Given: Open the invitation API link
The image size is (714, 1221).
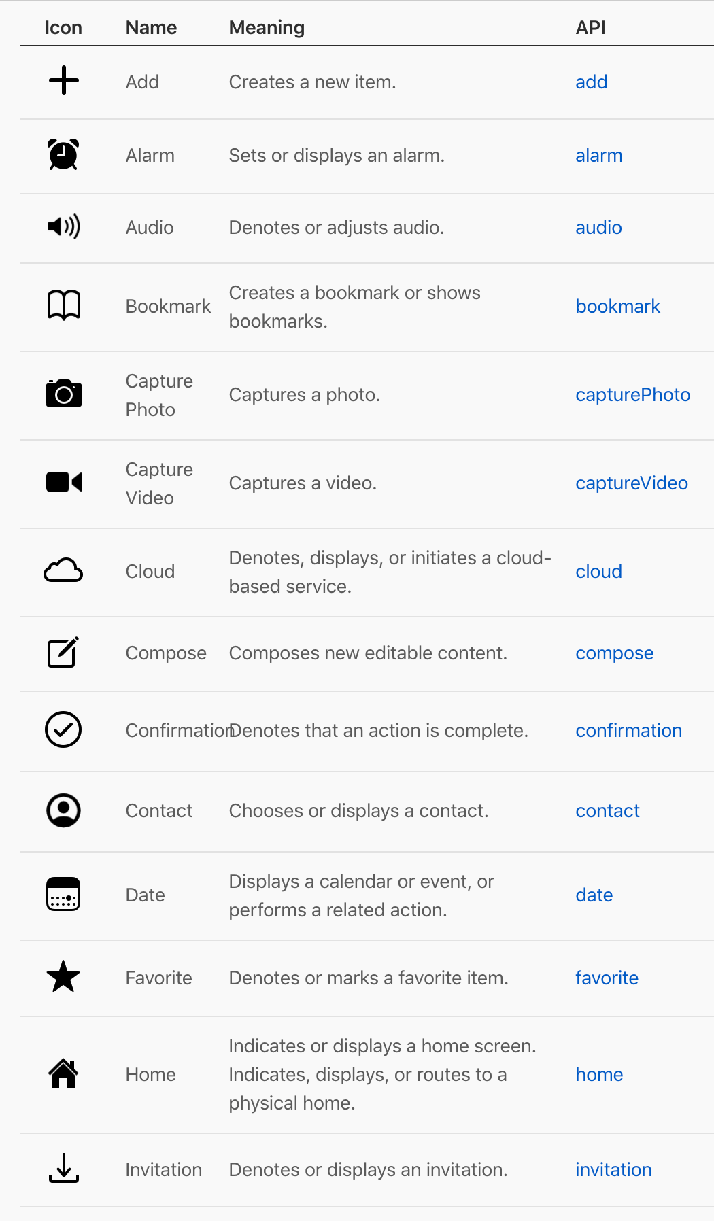Looking at the screenshot, I should (x=614, y=1170).
